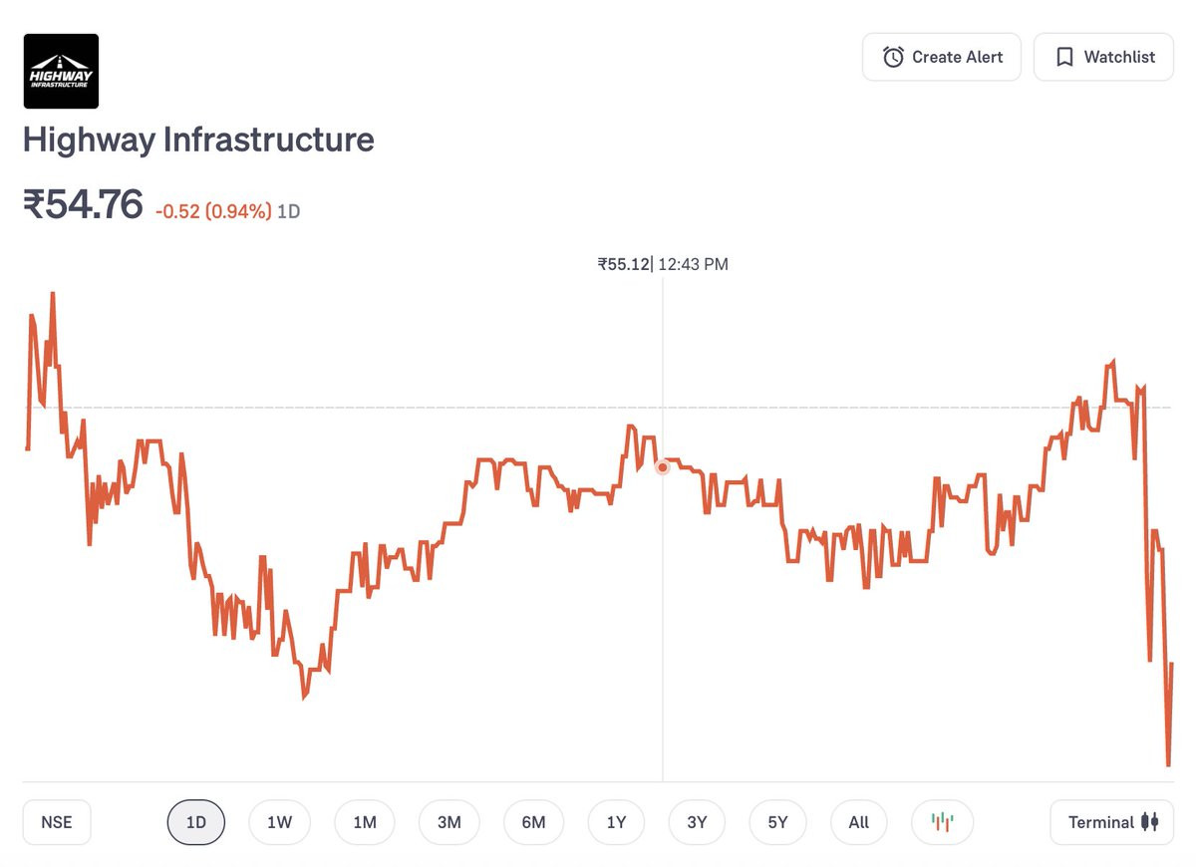Open the NSE exchange selector
This screenshot has height=867, width=1196.
(x=57, y=822)
